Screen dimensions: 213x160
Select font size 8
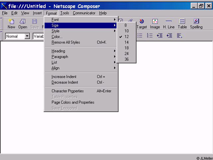(126, 25)
